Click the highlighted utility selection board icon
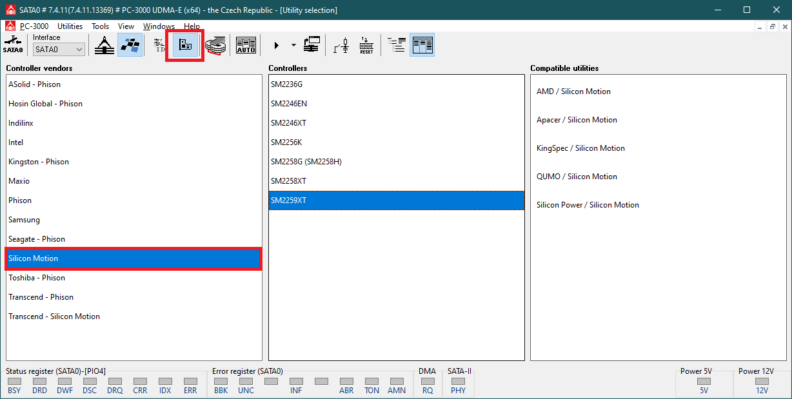Screen dimensions: 792x399 click(185, 45)
